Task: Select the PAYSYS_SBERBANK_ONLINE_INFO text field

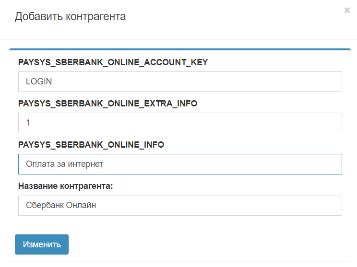Action: [x=180, y=164]
